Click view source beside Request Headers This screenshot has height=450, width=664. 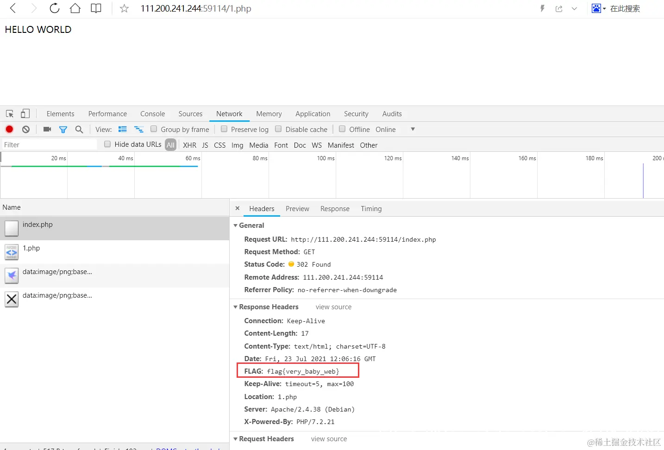[x=329, y=439]
